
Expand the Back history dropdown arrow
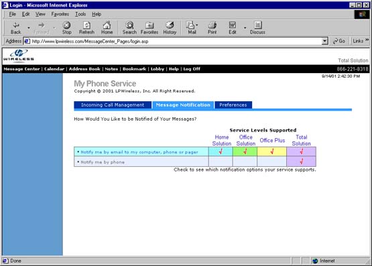click(x=29, y=27)
